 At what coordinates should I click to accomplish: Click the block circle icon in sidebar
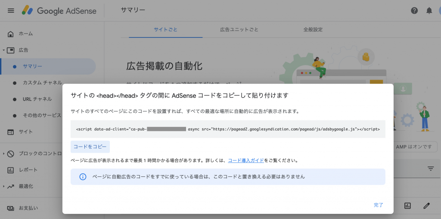click(x=11, y=154)
